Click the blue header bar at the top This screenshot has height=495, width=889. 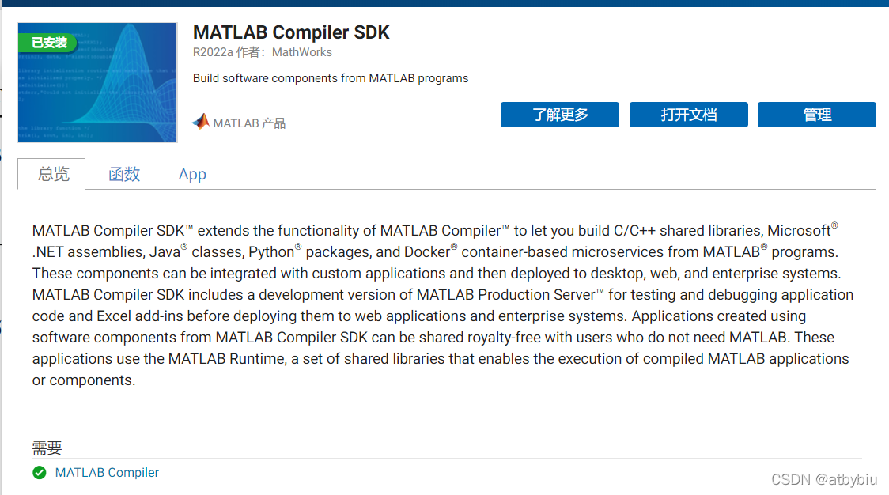tap(444, 3)
